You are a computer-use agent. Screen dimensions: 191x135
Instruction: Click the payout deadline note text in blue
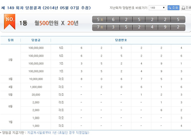pyautogui.click(x=58, y=133)
